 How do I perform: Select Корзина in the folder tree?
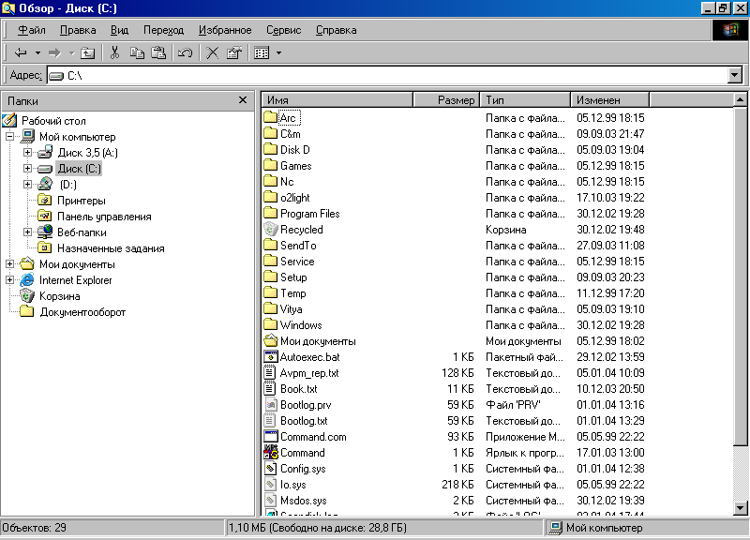(59, 296)
